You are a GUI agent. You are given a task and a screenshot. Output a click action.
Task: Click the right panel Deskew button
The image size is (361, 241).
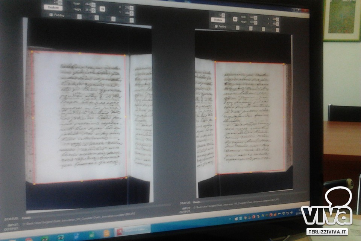point(218,20)
